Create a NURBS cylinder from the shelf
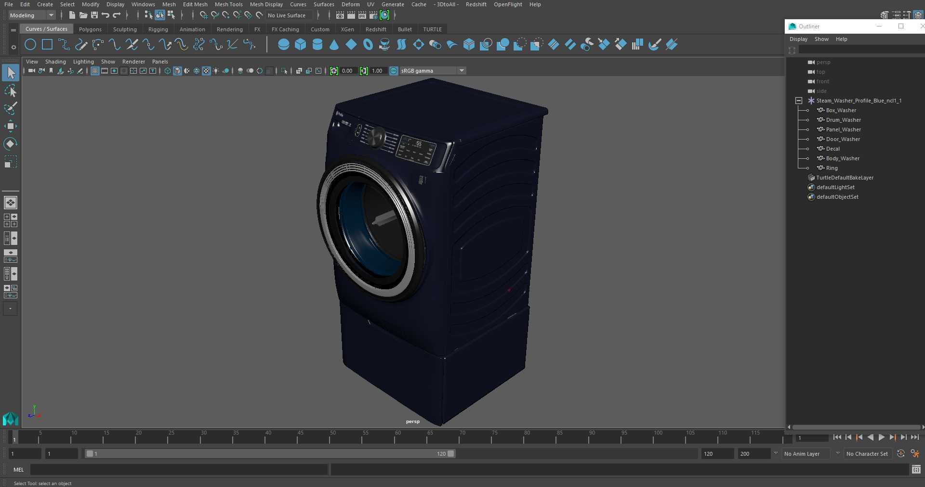This screenshot has width=925, height=487. tap(317, 45)
